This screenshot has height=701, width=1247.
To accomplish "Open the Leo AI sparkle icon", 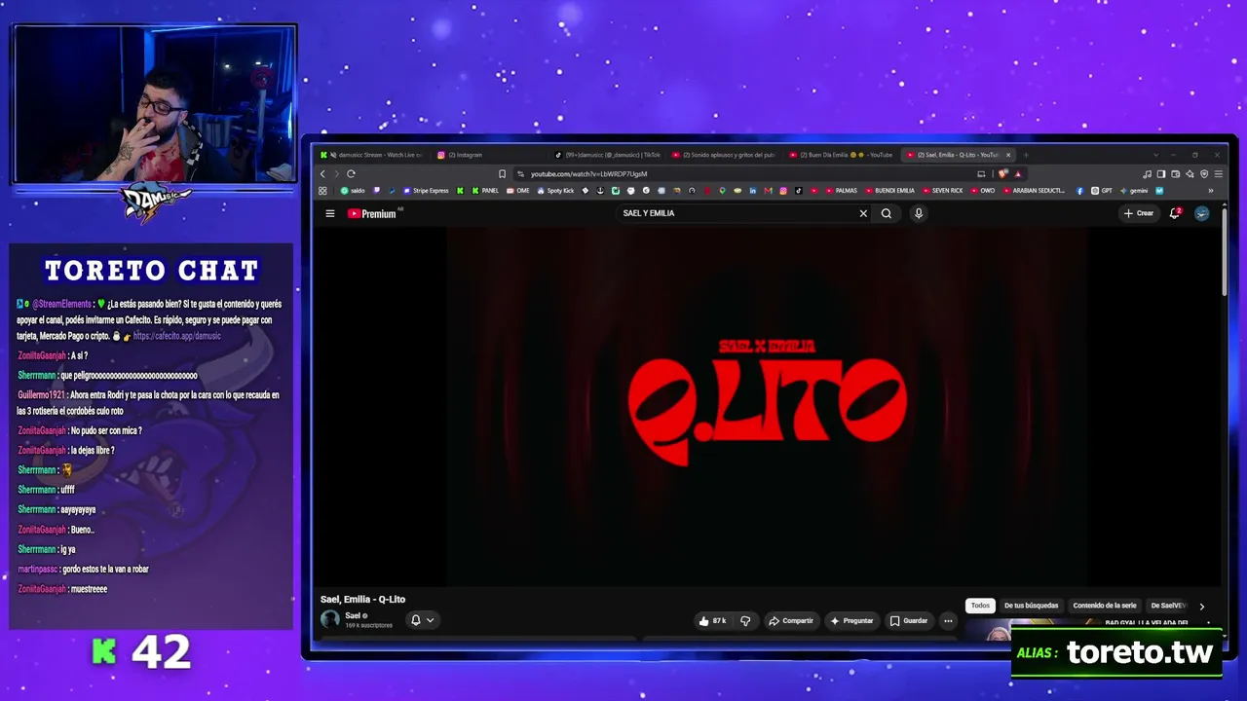I will coord(1190,174).
